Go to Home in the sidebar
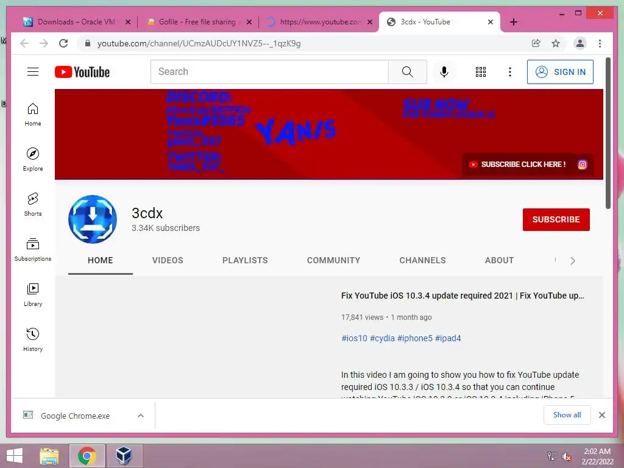This screenshot has height=468, width=624. 33,115
